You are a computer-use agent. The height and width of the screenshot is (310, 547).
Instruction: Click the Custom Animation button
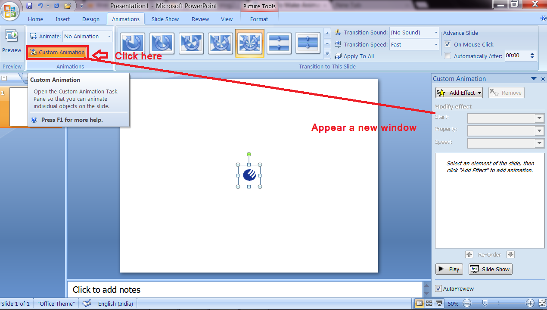tap(57, 52)
